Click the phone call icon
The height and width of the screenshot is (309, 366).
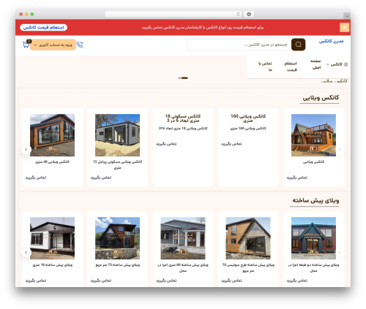pos(80,45)
